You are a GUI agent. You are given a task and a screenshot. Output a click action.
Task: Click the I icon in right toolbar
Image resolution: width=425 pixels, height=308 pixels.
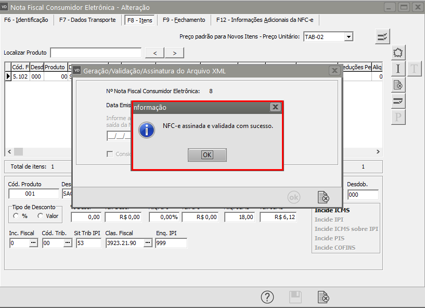tap(398, 69)
